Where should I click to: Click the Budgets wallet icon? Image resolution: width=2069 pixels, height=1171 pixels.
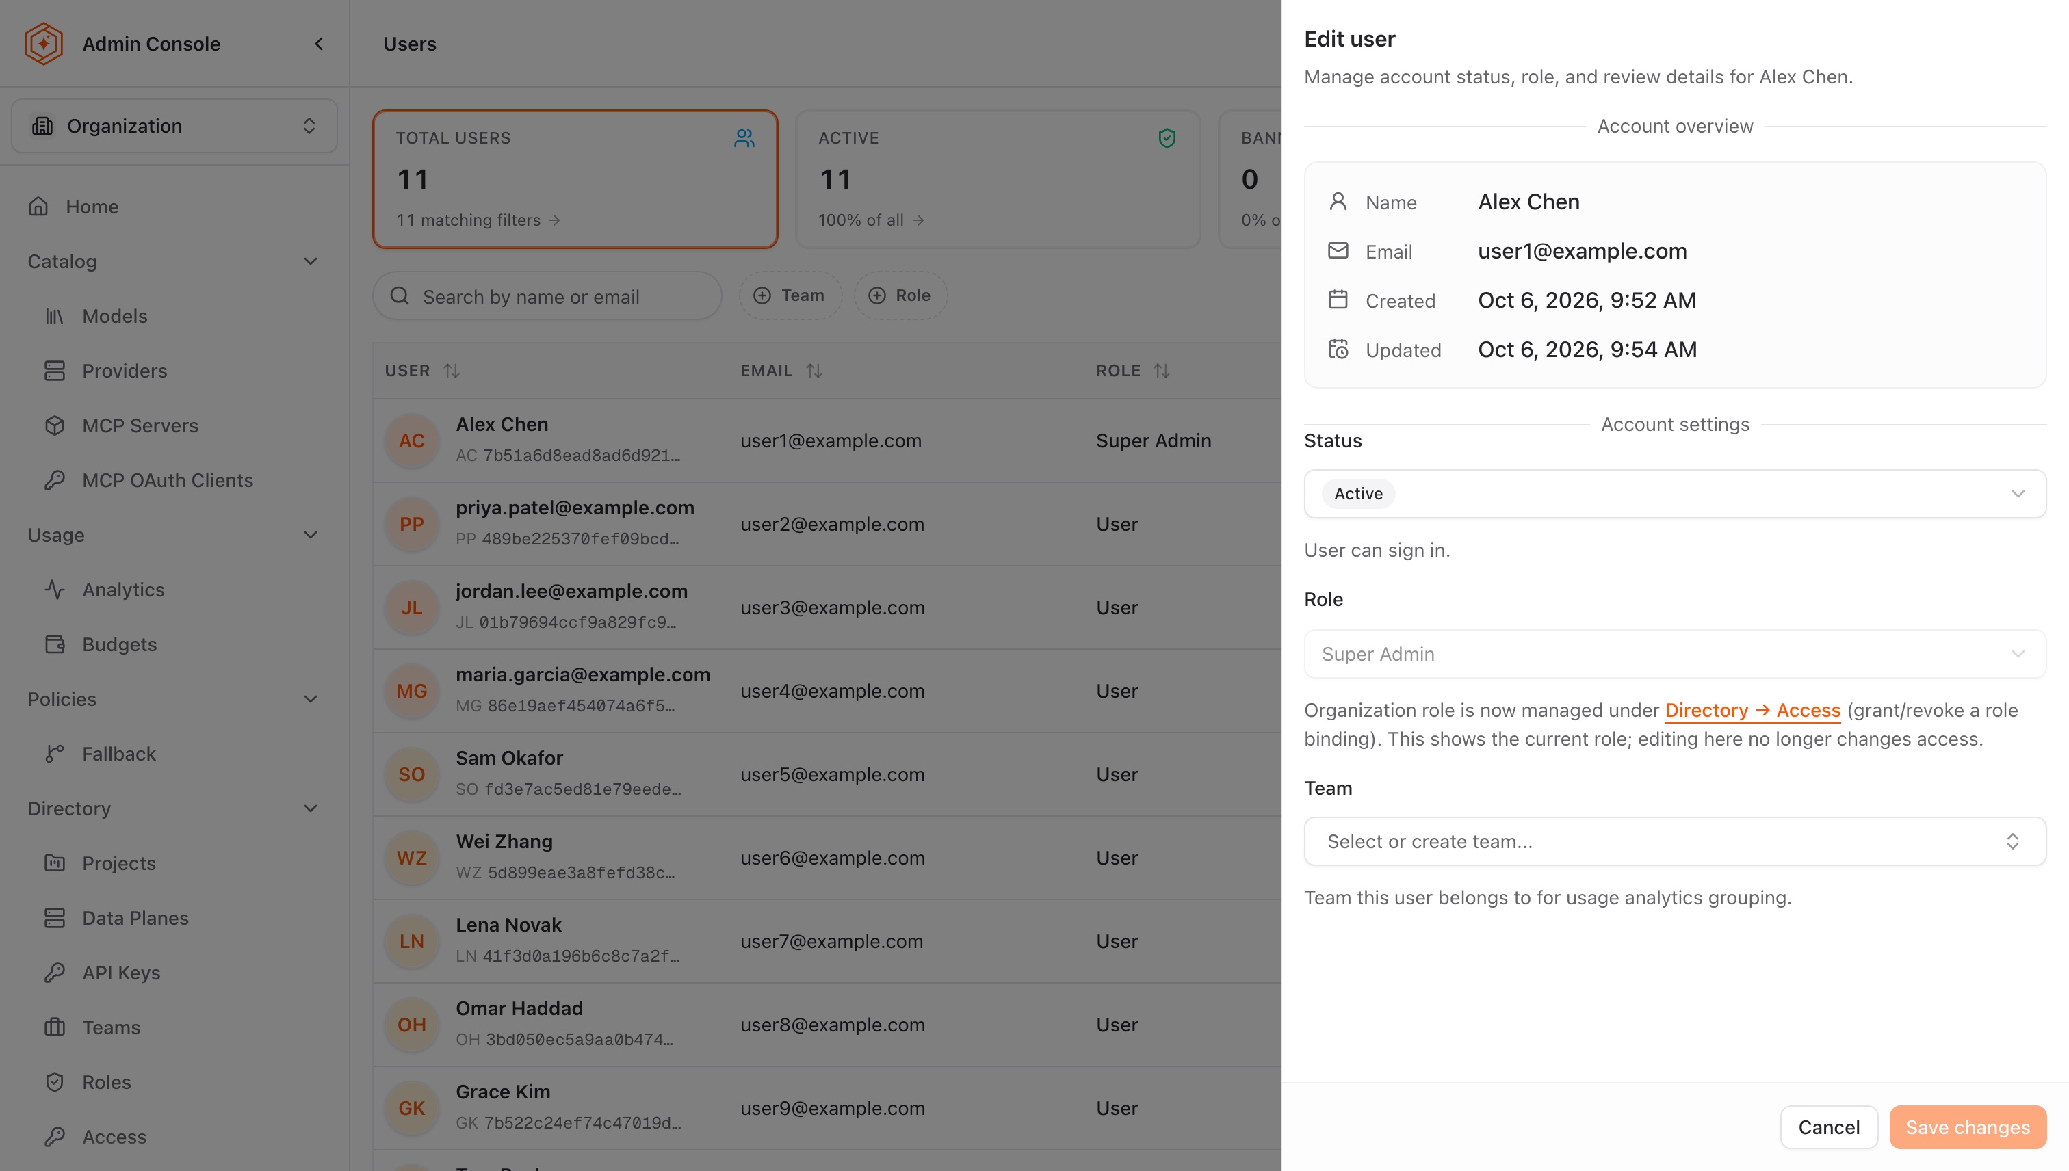54,644
